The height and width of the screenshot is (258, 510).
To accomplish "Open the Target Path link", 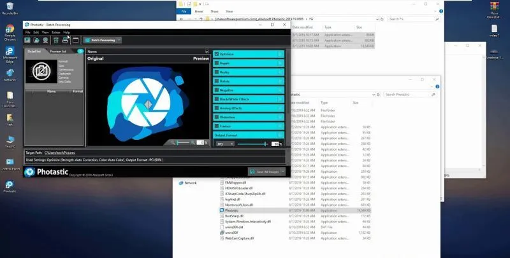I will pos(59,153).
